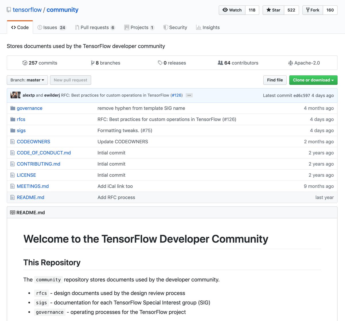Click the people icon next to 64 contributors
Screen dimensions: 345x321
point(221,63)
